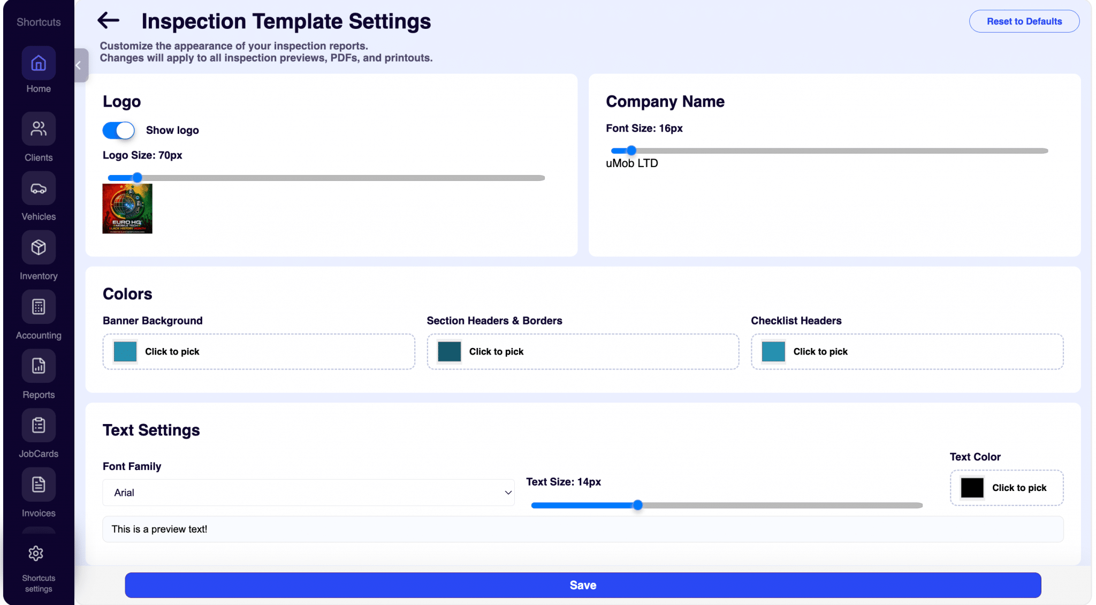
Task: Click the uMob LTD company name text
Action: click(632, 163)
